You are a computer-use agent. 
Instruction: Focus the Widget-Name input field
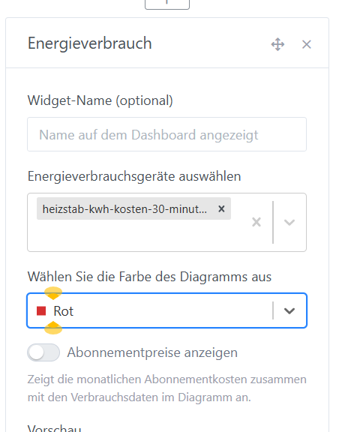[x=166, y=134]
